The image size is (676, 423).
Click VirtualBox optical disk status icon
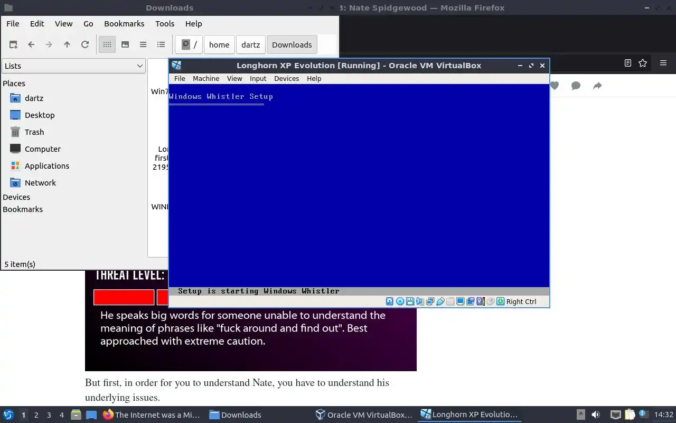pos(400,301)
